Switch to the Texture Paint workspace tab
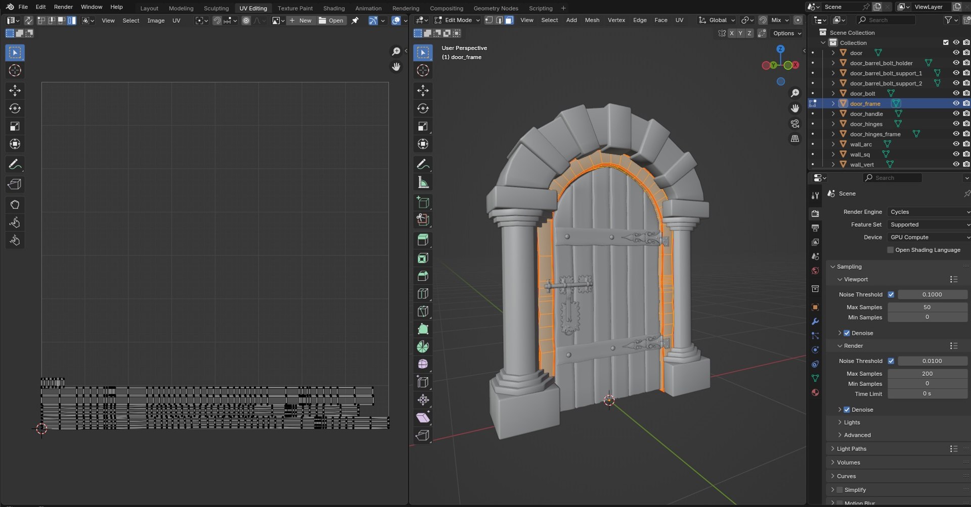Image resolution: width=971 pixels, height=507 pixels. point(295,8)
